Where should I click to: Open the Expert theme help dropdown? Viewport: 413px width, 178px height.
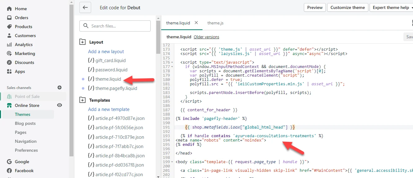point(392,7)
